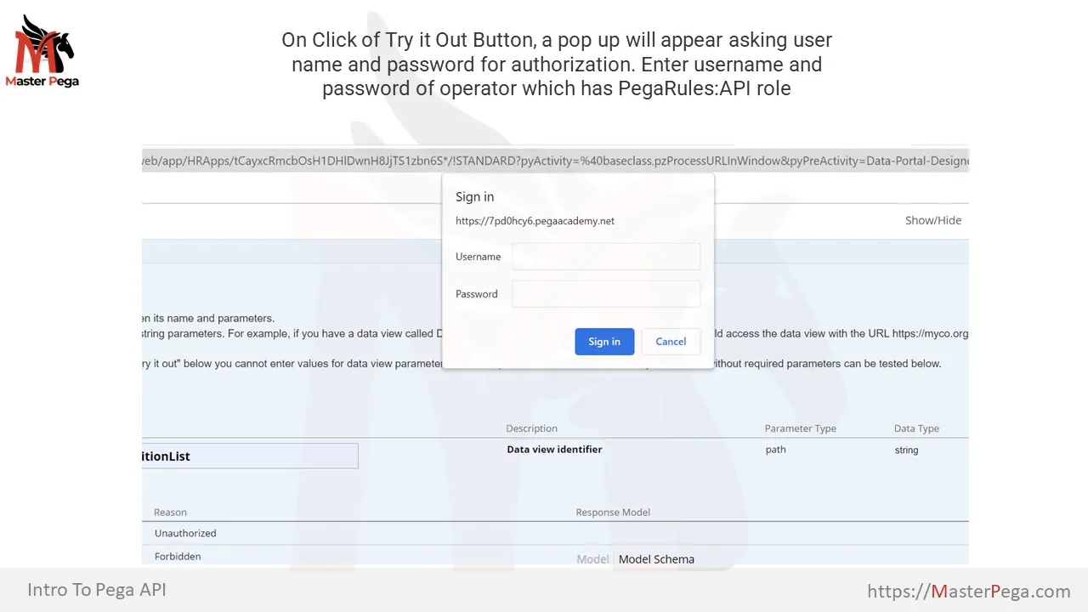Viewport: 1088px width, 612px height.
Task: Click the Data view identifier description cell
Action: coord(554,449)
